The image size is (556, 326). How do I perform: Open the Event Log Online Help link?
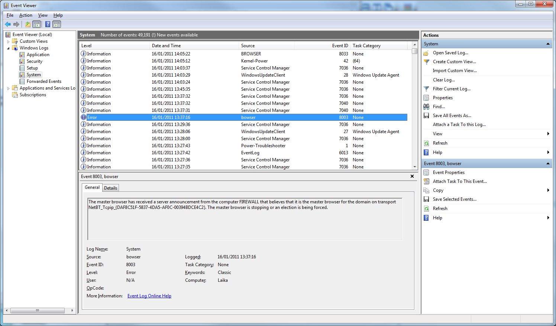tap(149, 296)
